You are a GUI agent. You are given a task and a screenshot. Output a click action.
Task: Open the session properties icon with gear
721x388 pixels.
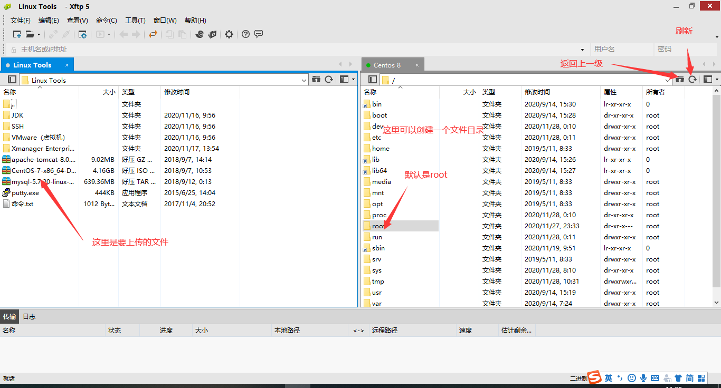(x=82, y=34)
